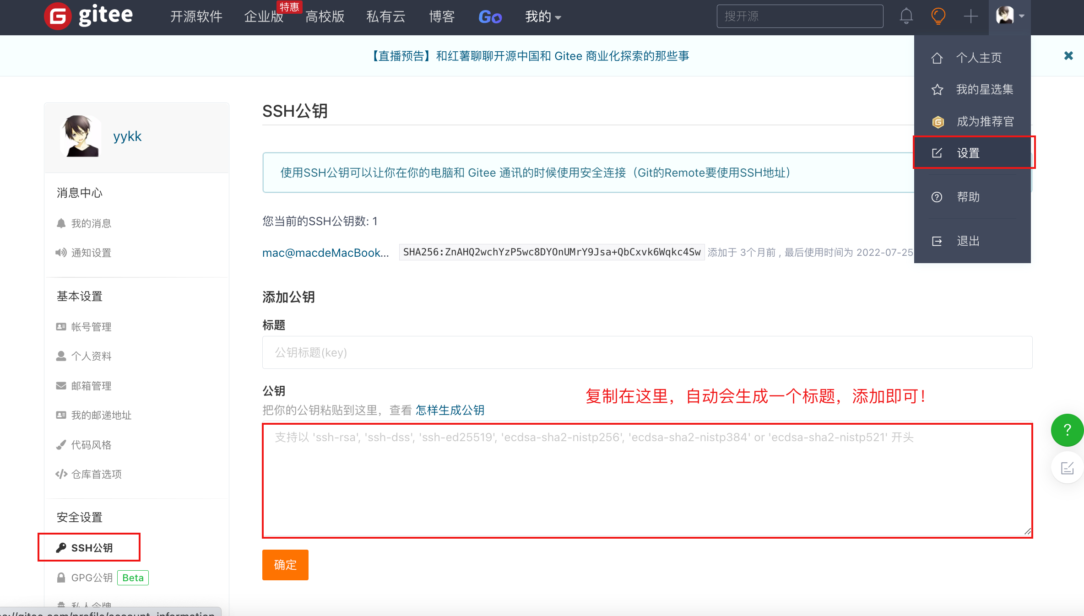Click the envelope icon beside 邮箱管理

pos(61,386)
